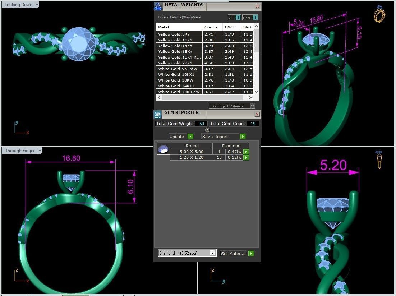Screen dimensions: 396x296
Task: Open the Through Finger viewport dropdown
Action: click(x=40, y=151)
